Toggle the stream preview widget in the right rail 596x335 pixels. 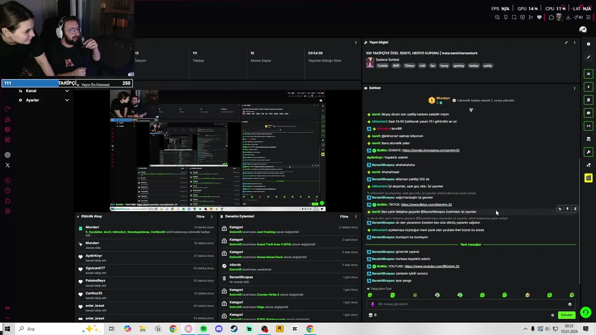(x=589, y=74)
